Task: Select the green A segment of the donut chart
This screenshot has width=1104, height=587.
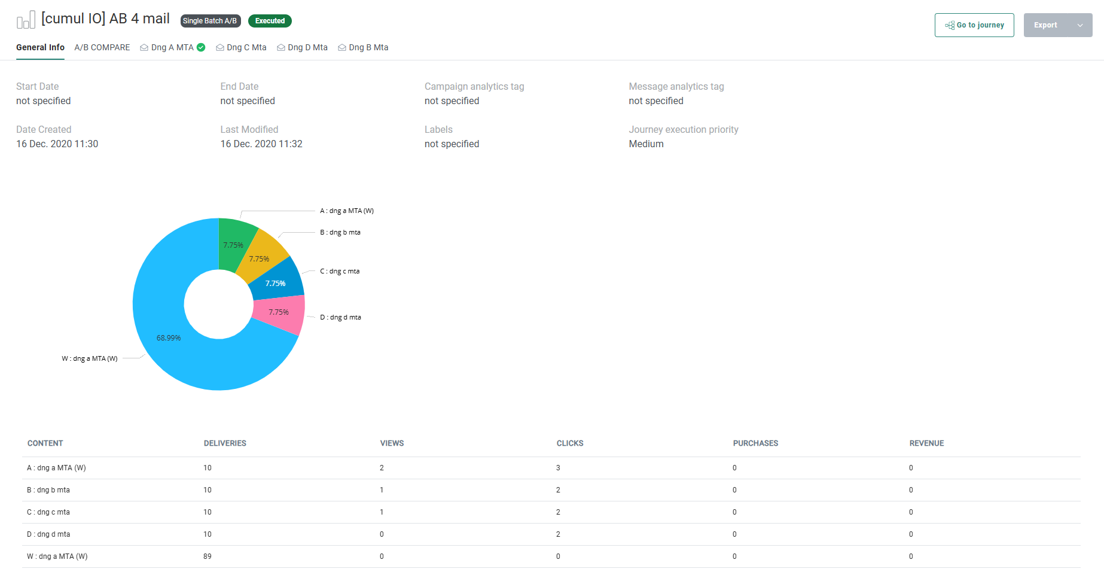Action: [x=233, y=244]
